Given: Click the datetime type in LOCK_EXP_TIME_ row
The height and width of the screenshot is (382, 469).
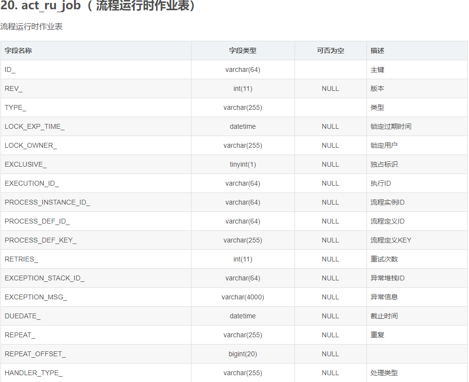Looking at the screenshot, I should pos(243,126).
